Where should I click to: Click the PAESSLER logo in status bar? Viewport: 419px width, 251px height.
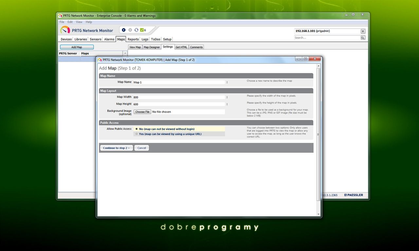(354, 195)
